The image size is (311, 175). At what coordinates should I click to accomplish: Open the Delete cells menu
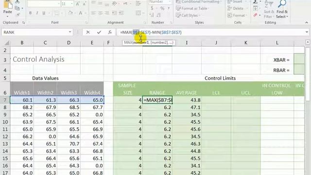(238, 8)
